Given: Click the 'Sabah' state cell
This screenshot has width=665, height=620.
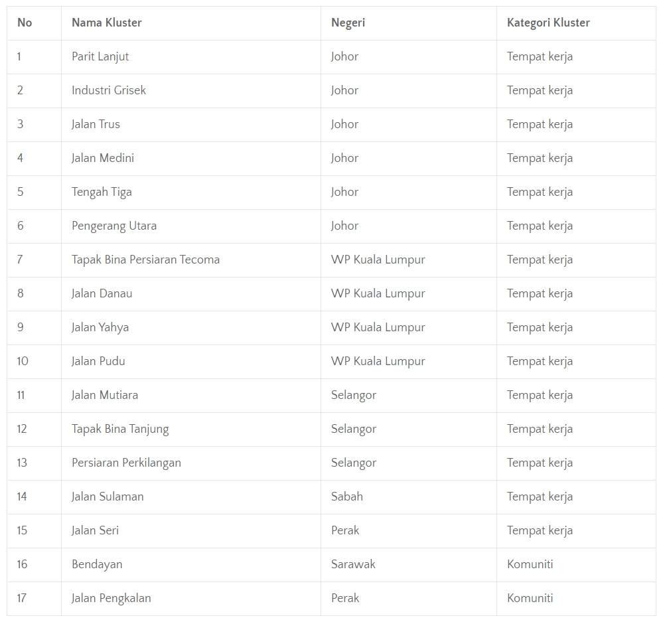Looking at the screenshot, I should 346,497.
